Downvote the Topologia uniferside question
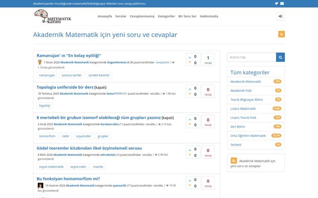Screen dimensions: 318x198 pos(189,94)
